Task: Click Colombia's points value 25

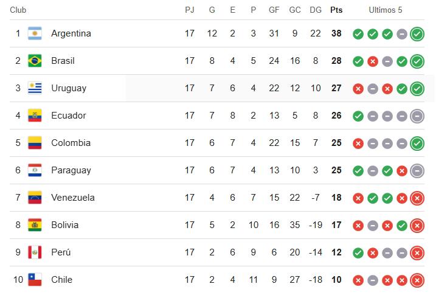Action: (336, 143)
